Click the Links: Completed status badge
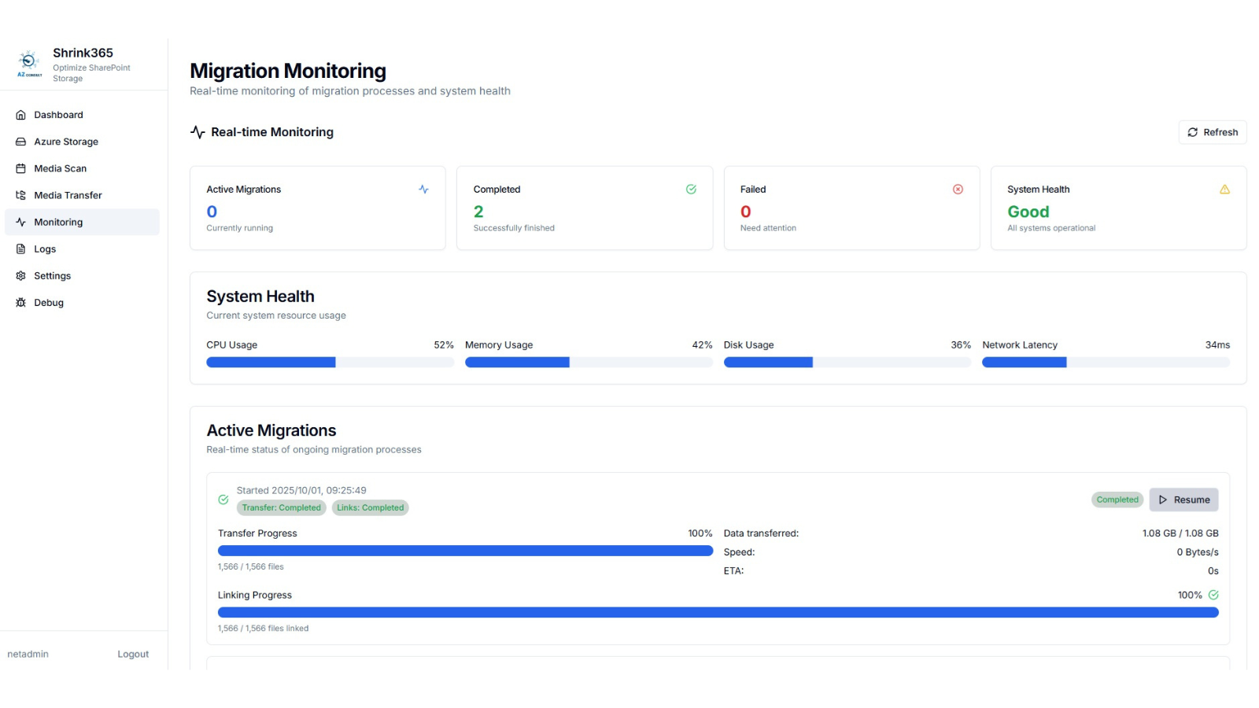1259x708 pixels. point(370,508)
